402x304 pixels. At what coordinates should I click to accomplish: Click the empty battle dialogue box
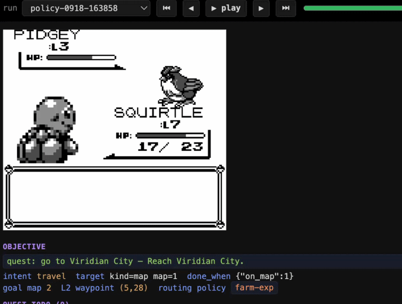pos(115,197)
